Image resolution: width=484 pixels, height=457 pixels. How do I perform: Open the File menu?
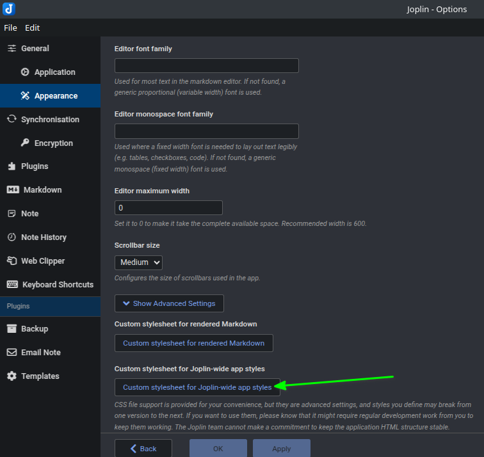[x=10, y=28]
